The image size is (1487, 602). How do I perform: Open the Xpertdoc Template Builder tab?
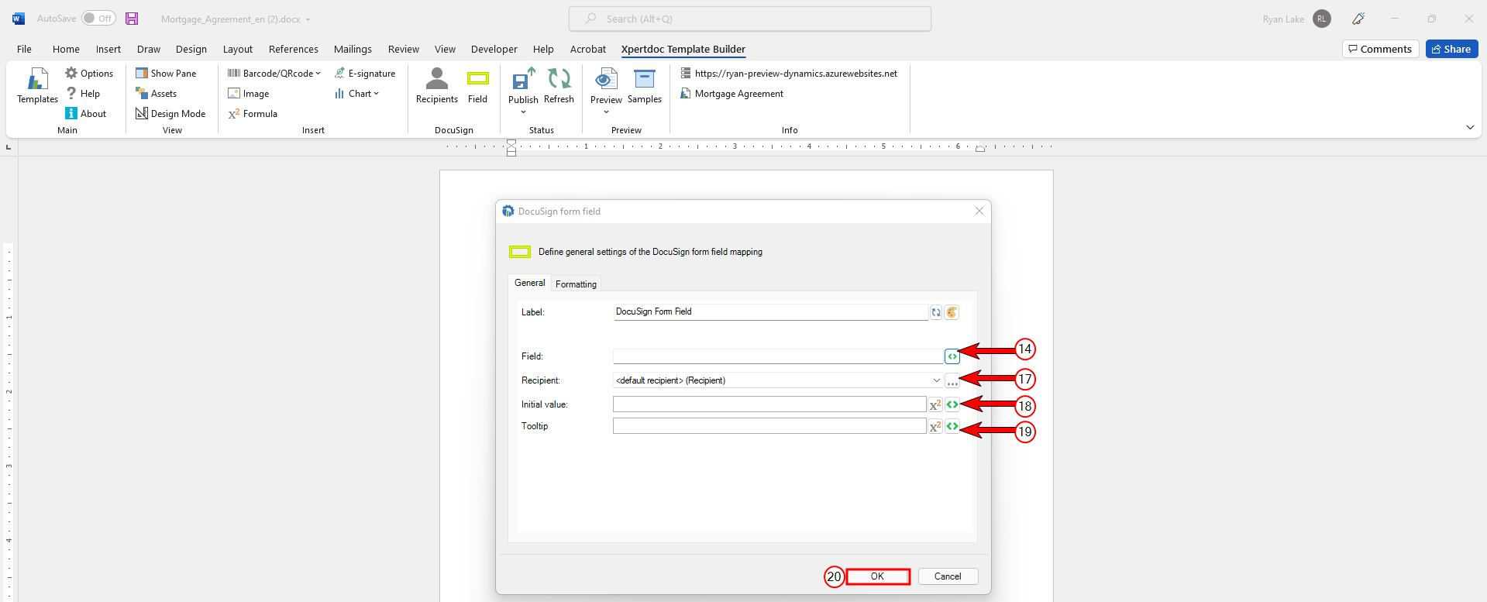click(x=683, y=49)
